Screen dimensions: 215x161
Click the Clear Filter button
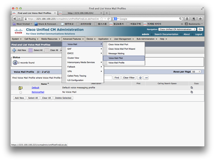[x=129, y=78]
